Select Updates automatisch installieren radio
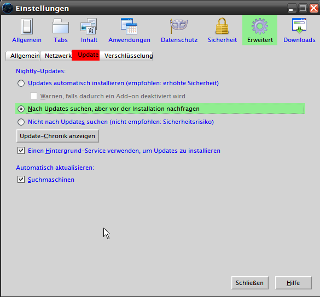Screen dimensions: 320x297 point(21,83)
